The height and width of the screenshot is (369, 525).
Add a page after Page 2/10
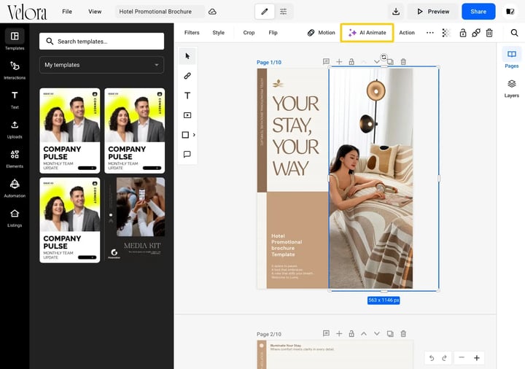(339, 333)
